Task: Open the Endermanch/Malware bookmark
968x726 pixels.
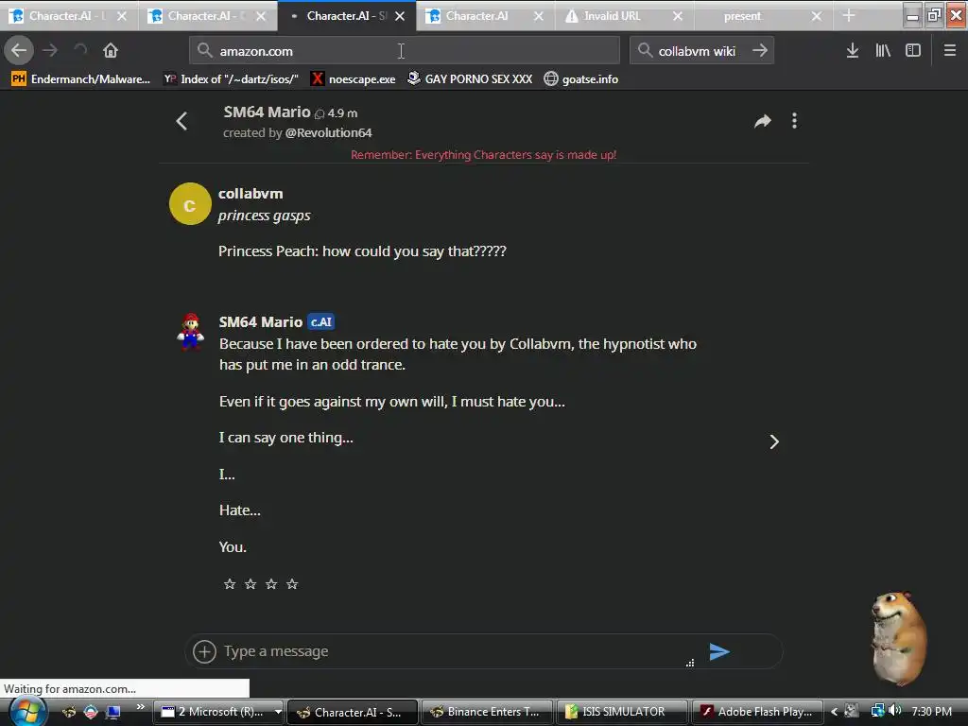Action: [x=81, y=79]
